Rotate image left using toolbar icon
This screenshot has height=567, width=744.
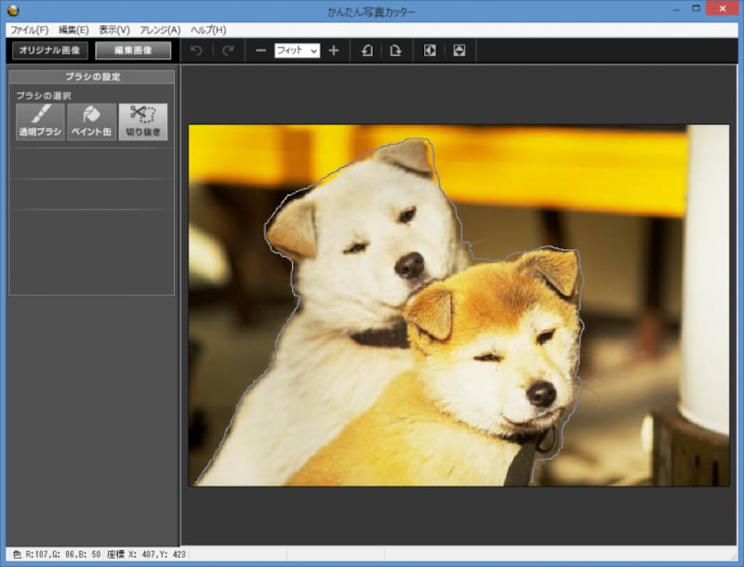click(x=366, y=50)
